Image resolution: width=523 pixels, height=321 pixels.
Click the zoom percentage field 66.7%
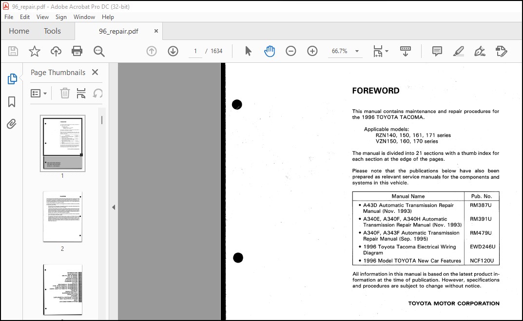(340, 51)
